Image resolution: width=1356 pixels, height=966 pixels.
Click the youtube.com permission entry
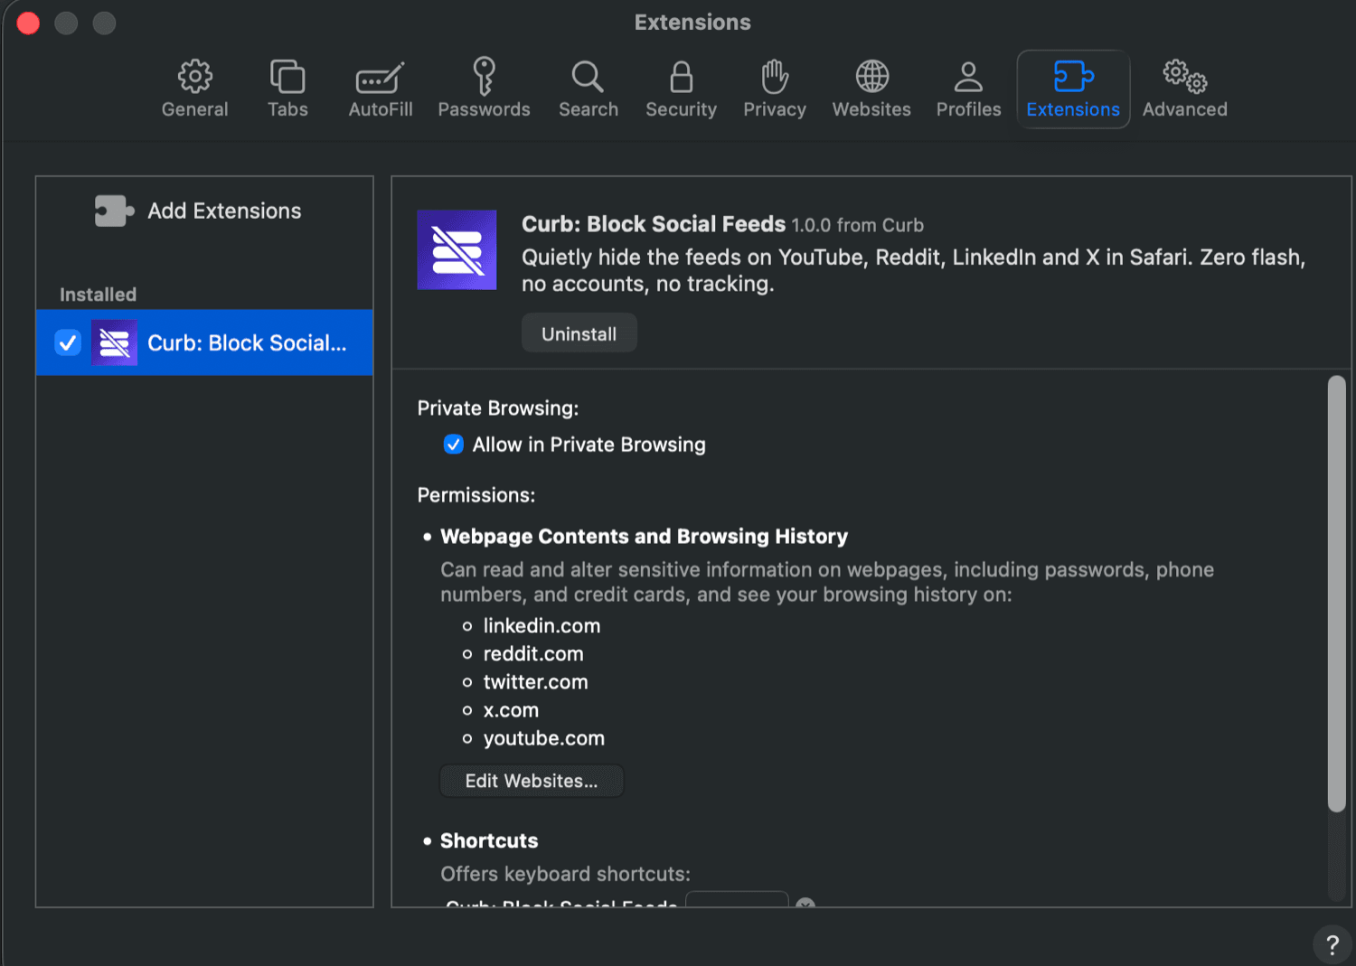[x=543, y=738]
